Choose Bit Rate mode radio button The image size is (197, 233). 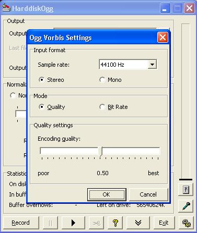coord(102,107)
